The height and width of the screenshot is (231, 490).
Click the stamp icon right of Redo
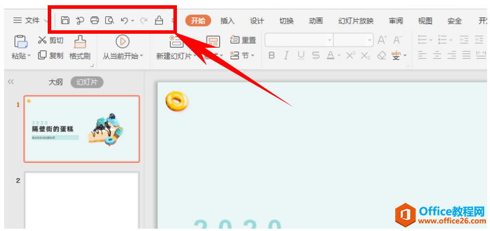pos(159,20)
